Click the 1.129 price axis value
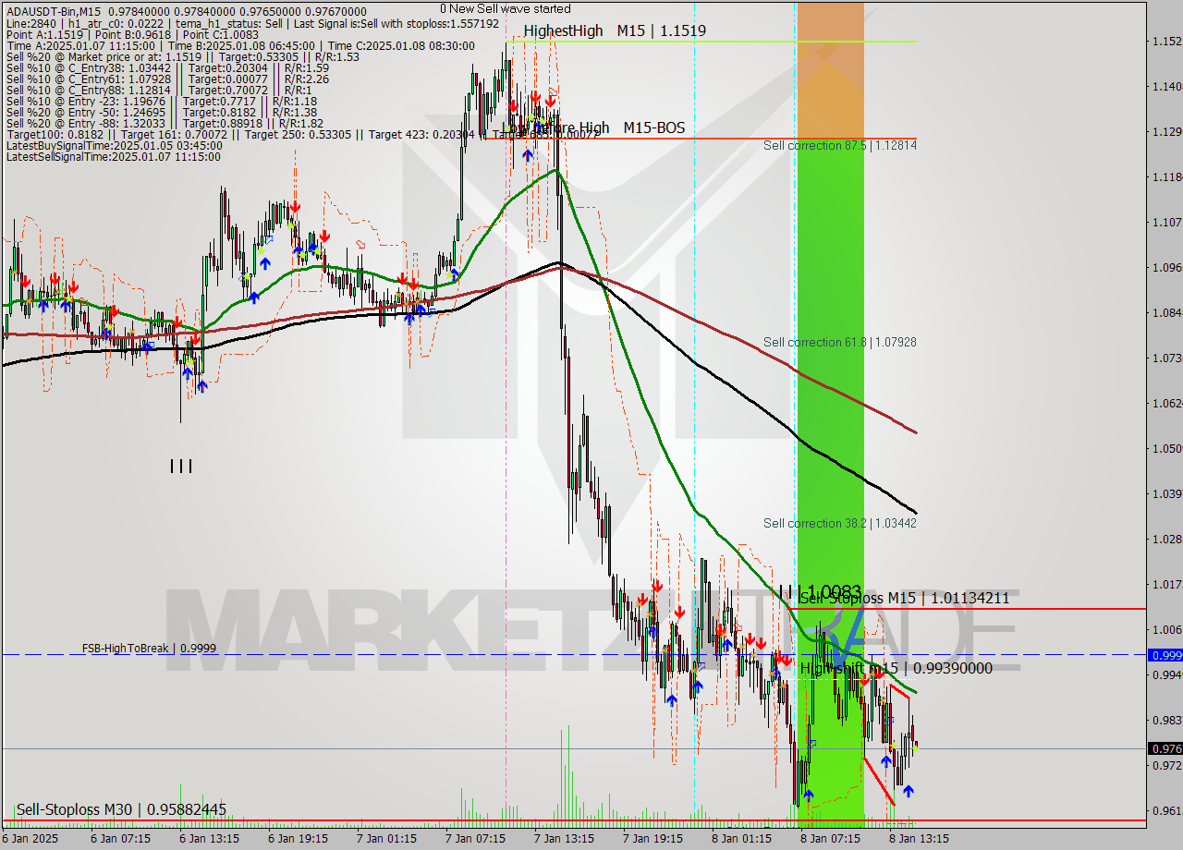 coord(1166,132)
